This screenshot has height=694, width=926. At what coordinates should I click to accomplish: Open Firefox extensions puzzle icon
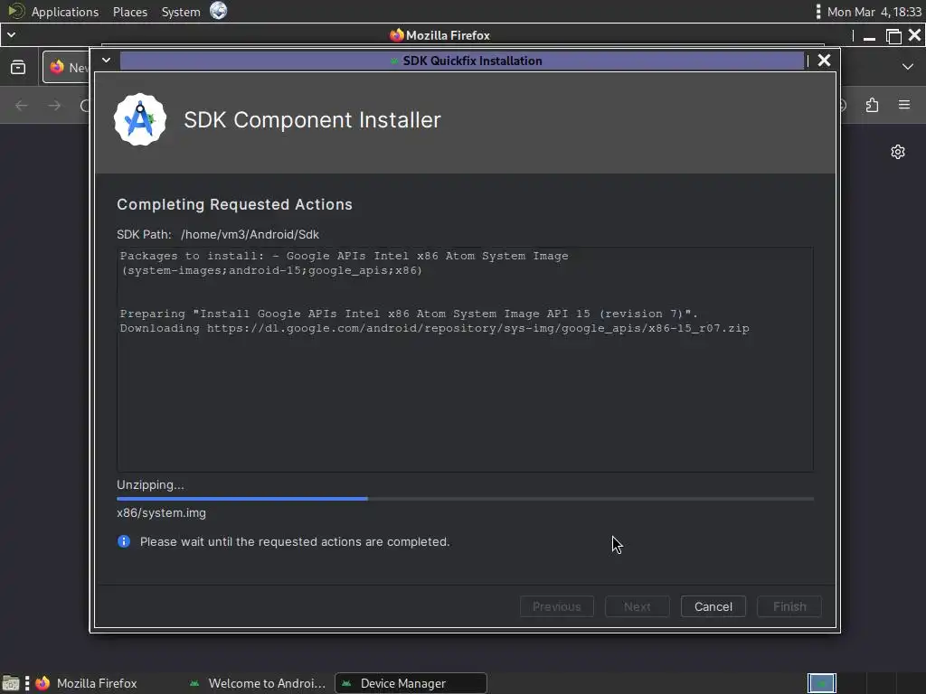(x=873, y=105)
